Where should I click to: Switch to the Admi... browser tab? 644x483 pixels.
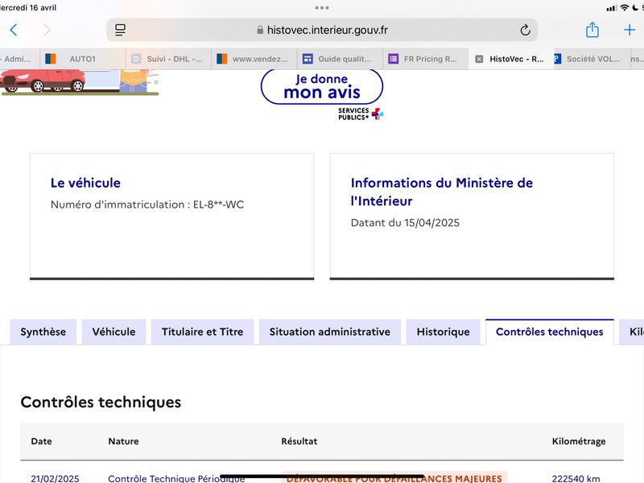tap(19, 59)
